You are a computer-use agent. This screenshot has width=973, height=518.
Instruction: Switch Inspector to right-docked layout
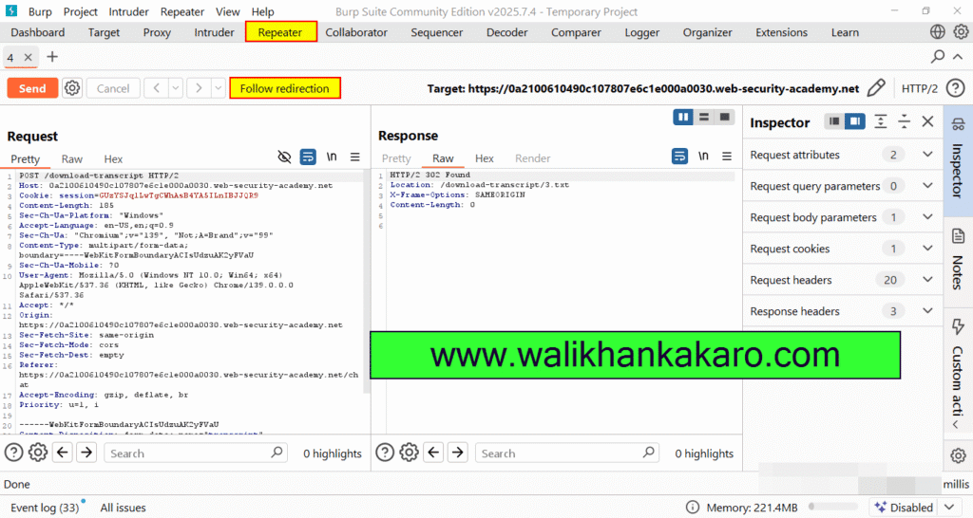854,121
